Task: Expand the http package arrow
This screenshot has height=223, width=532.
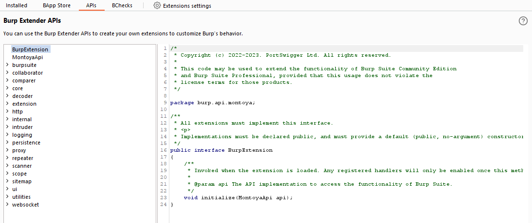Action: 7,111
